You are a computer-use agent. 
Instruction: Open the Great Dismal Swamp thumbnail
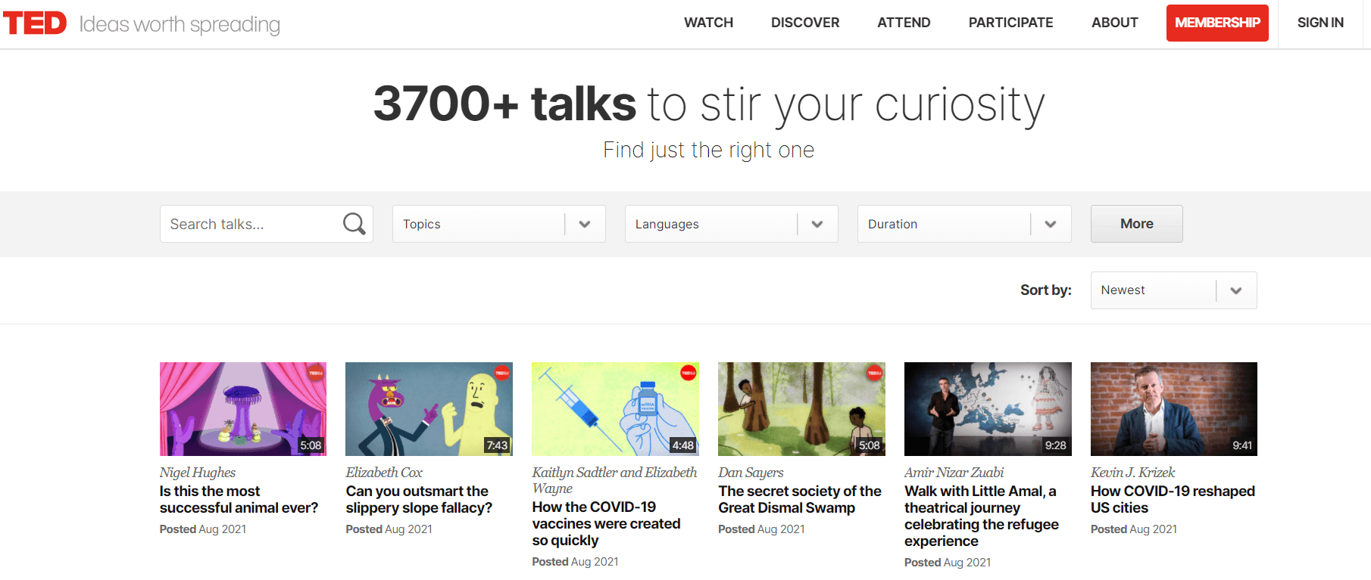click(801, 409)
